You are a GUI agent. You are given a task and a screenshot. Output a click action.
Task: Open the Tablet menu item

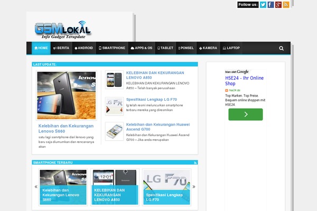coord(165,48)
